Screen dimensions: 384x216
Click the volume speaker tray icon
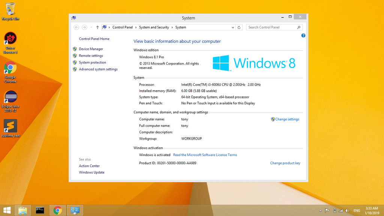pyautogui.click(x=347, y=211)
